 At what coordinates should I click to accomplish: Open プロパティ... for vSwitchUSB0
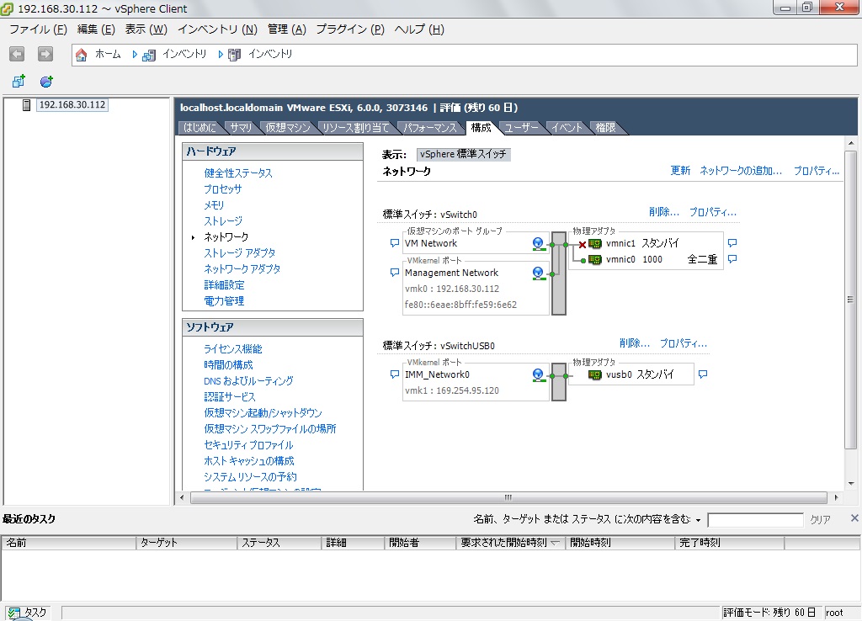[x=683, y=343]
